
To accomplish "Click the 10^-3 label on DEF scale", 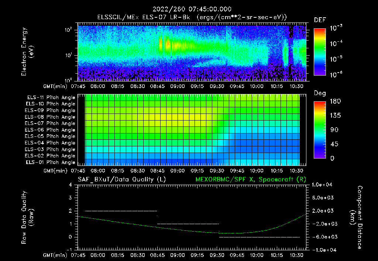I will click(x=336, y=28).
